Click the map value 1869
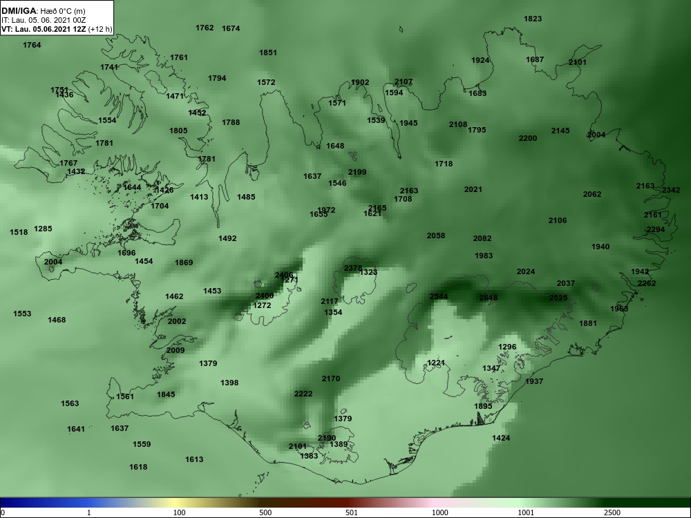Image resolution: width=691 pixels, height=518 pixels. tap(184, 262)
